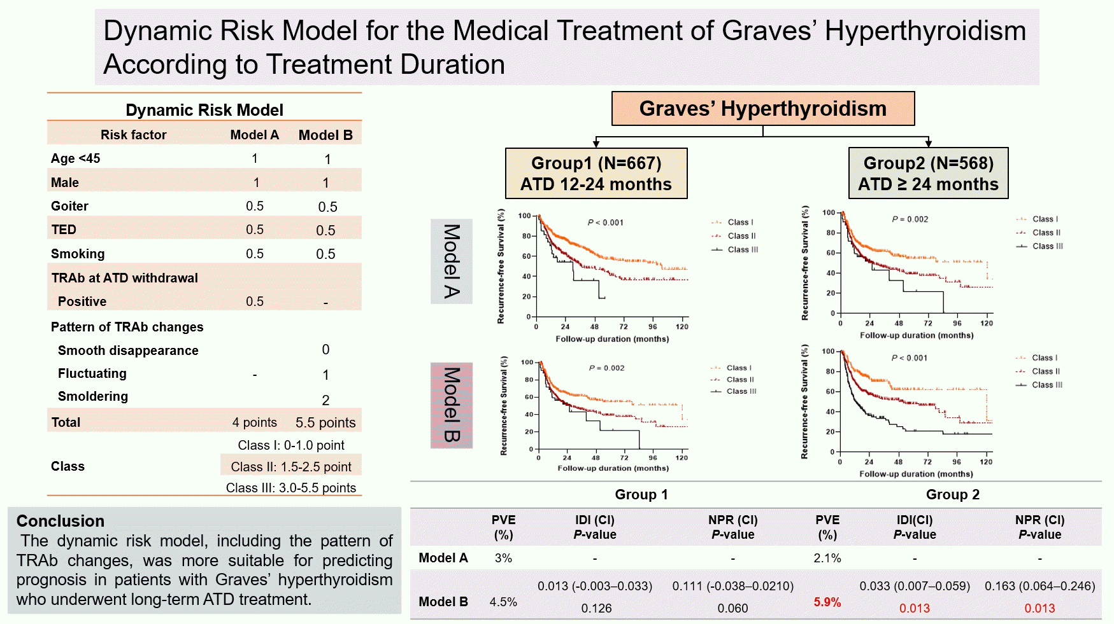
Task: Select the 'Group1 (N=667)' ATD 12-24 months box
Action: (596, 174)
